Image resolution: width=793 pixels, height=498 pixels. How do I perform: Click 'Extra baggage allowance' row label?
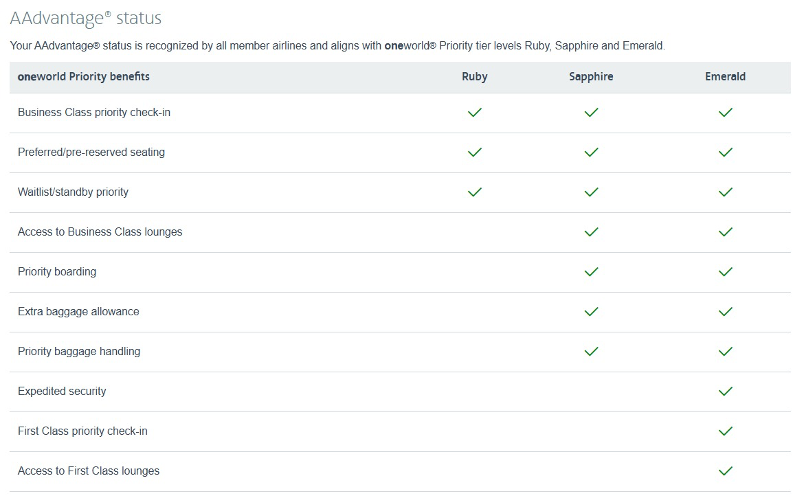click(78, 311)
